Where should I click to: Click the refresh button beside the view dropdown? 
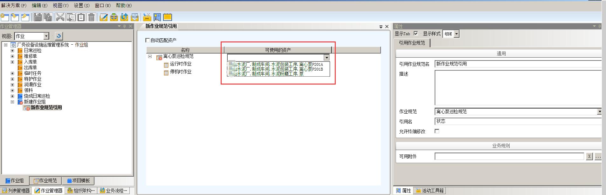coord(59,36)
